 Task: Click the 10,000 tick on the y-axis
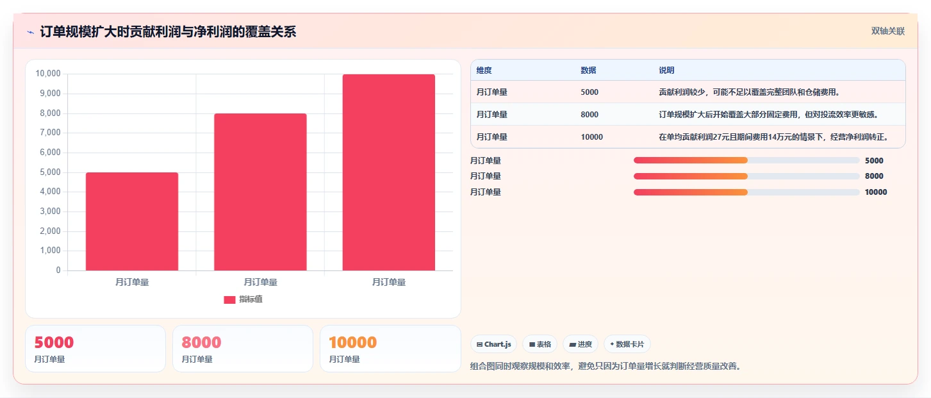48,74
